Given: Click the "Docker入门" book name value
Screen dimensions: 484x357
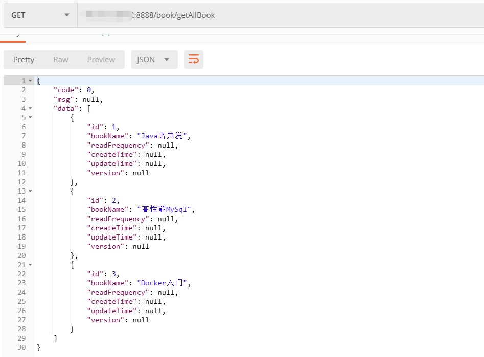Looking at the screenshot, I should (x=165, y=283).
